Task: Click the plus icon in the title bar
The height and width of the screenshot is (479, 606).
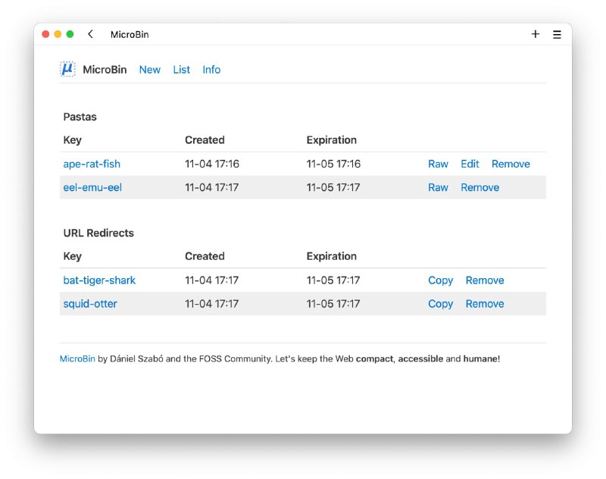Action: [x=535, y=34]
